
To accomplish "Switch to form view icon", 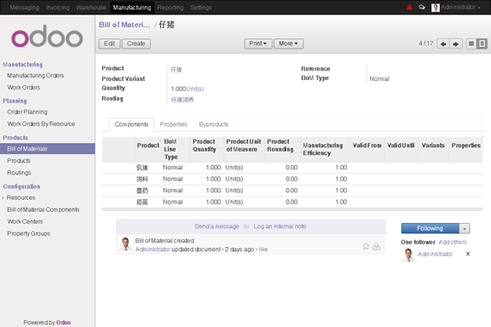I will coord(482,43).
